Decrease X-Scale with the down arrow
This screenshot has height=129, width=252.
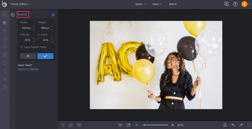pyautogui.click(x=34, y=41)
